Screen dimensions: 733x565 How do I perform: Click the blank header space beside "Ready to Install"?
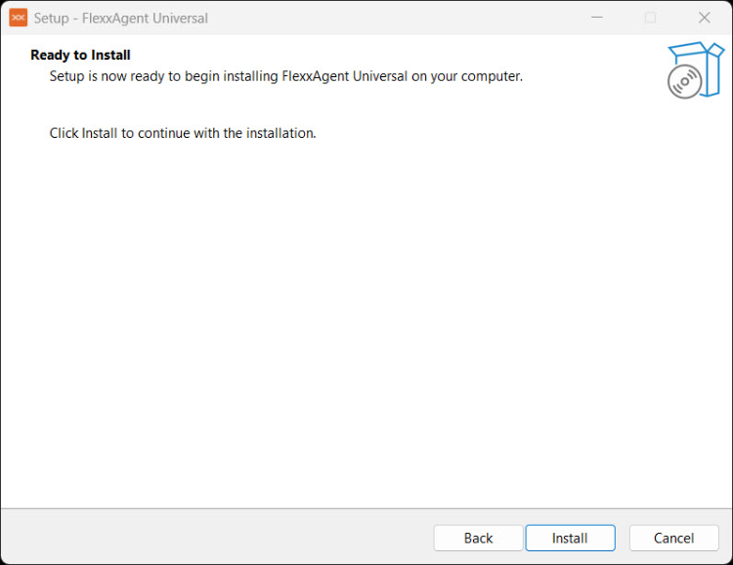(x=391, y=55)
